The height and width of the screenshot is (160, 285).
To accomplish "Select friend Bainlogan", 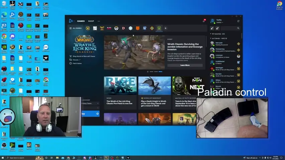I will pos(225,69).
